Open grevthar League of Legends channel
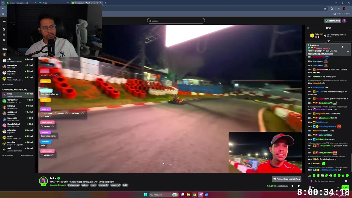Screen dimensions: 352x198 click(18, 143)
